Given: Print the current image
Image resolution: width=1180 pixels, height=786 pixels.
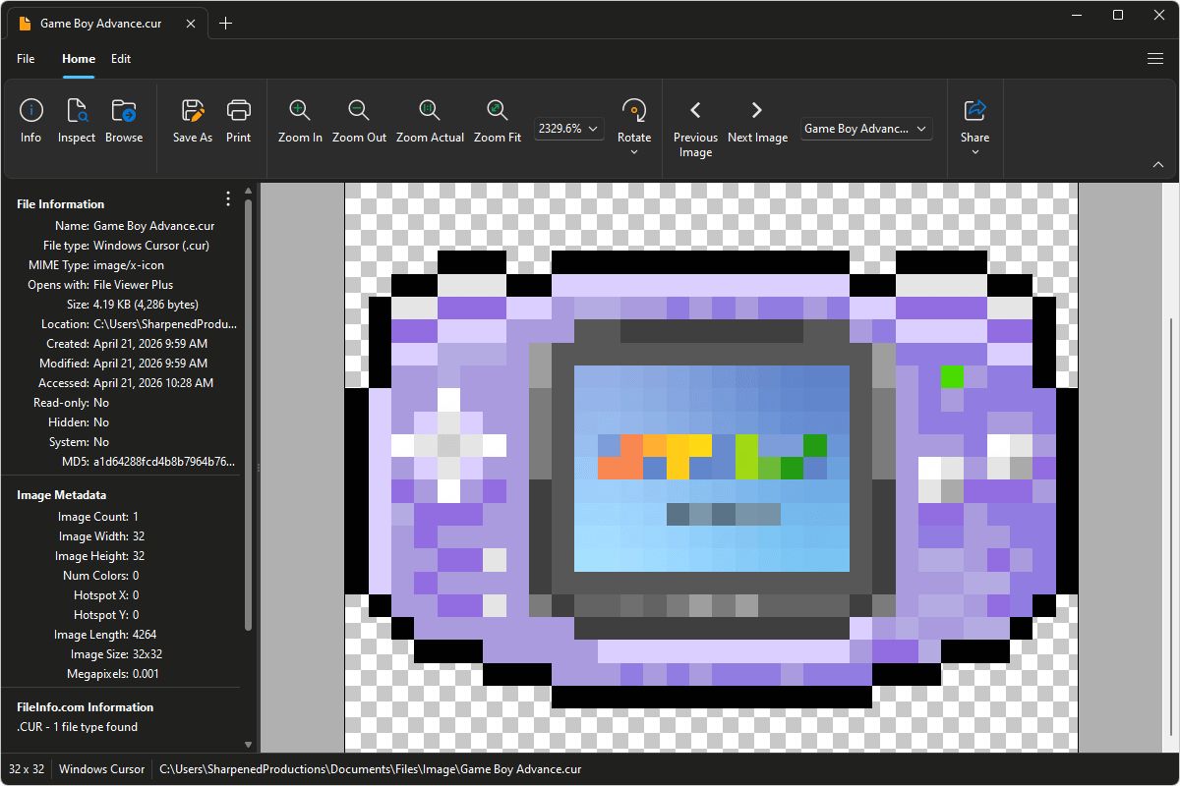Looking at the screenshot, I should point(238,111).
